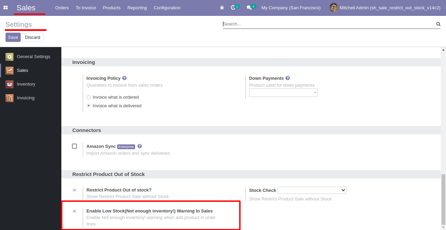Go to the Invoicing settings section
The image size is (446, 230).
point(31,98)
